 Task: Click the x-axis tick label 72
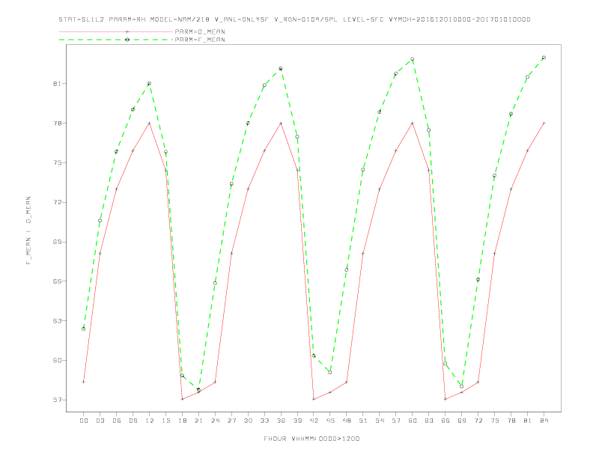[478, 421]
